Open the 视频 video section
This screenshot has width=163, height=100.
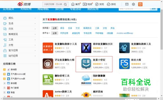pos(88,4)
